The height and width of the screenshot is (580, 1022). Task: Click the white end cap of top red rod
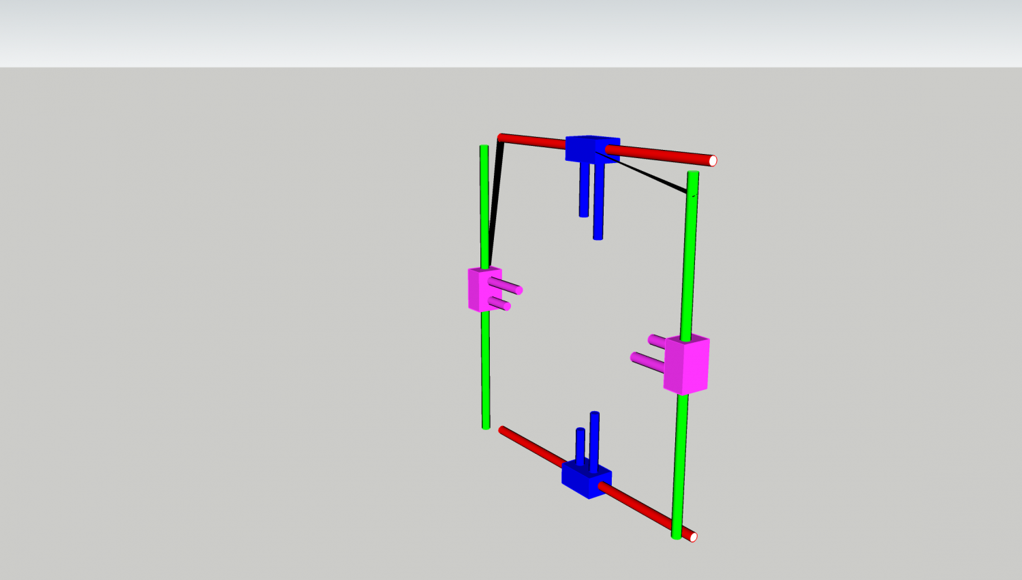[713, 161]
